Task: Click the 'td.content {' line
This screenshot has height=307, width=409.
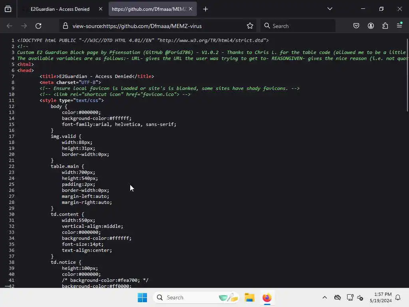Action: (x=67, y=214)
